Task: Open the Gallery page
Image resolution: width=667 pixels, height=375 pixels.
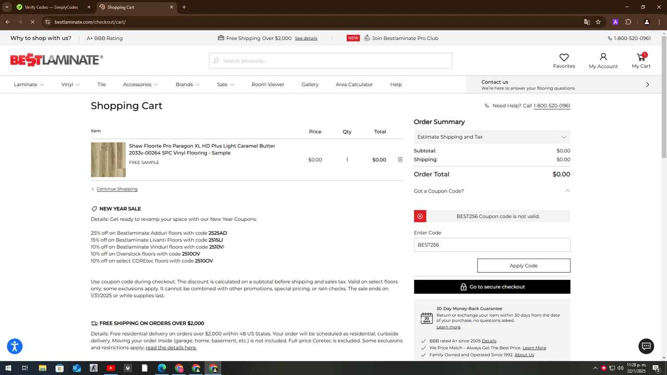Action: [310, 84]
